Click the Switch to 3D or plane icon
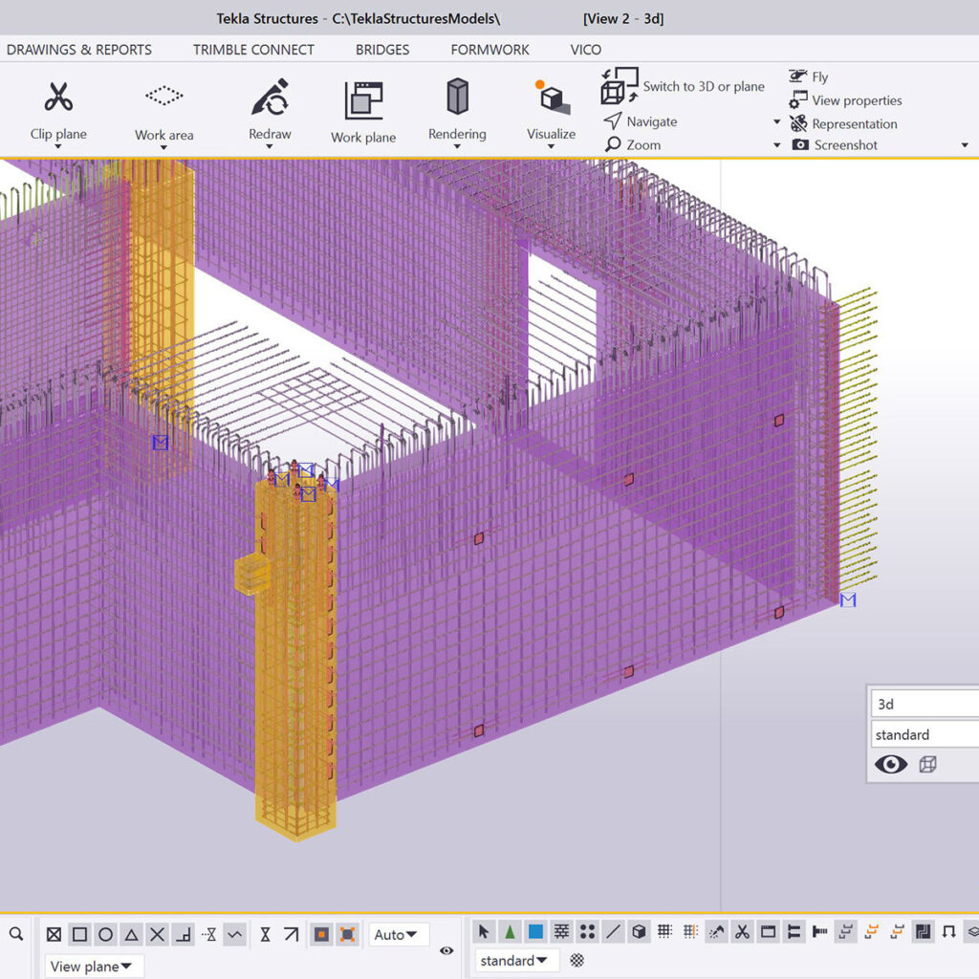The width and height of the screenshot is (979, 979). (619, 86)
